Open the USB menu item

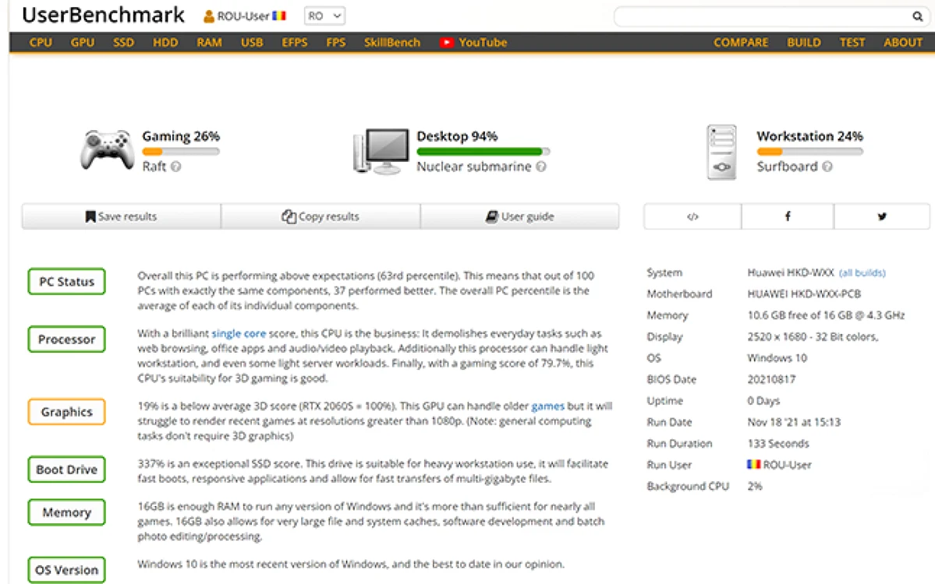click(252, 42)
